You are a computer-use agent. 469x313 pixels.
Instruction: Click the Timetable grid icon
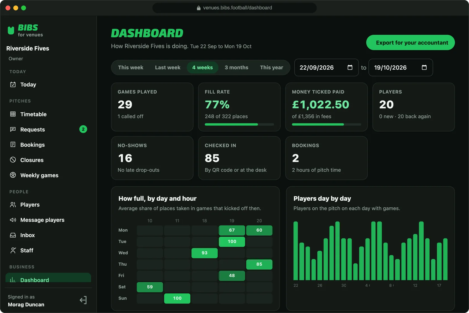[13, 114]
